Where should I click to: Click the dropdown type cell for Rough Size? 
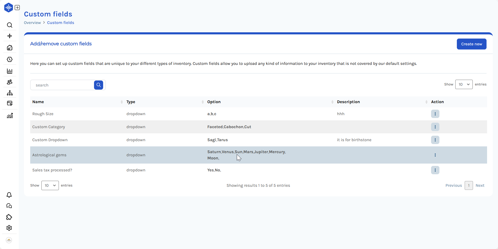point(136,114)
